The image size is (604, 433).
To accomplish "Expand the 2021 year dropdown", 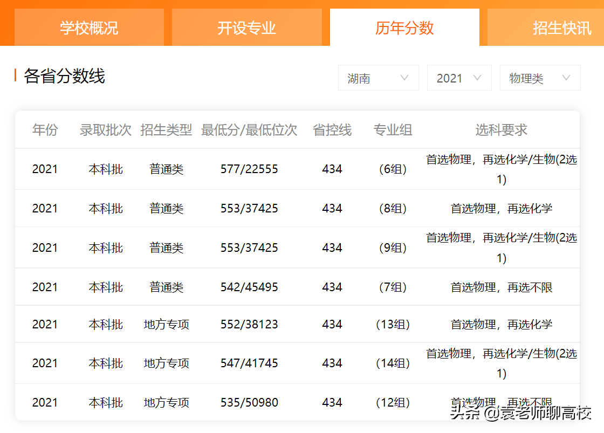I will tap(459, 78).
